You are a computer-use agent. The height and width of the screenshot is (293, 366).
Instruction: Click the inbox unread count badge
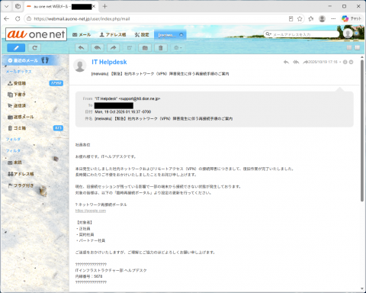pyautogui.click(x=56, y=83)
